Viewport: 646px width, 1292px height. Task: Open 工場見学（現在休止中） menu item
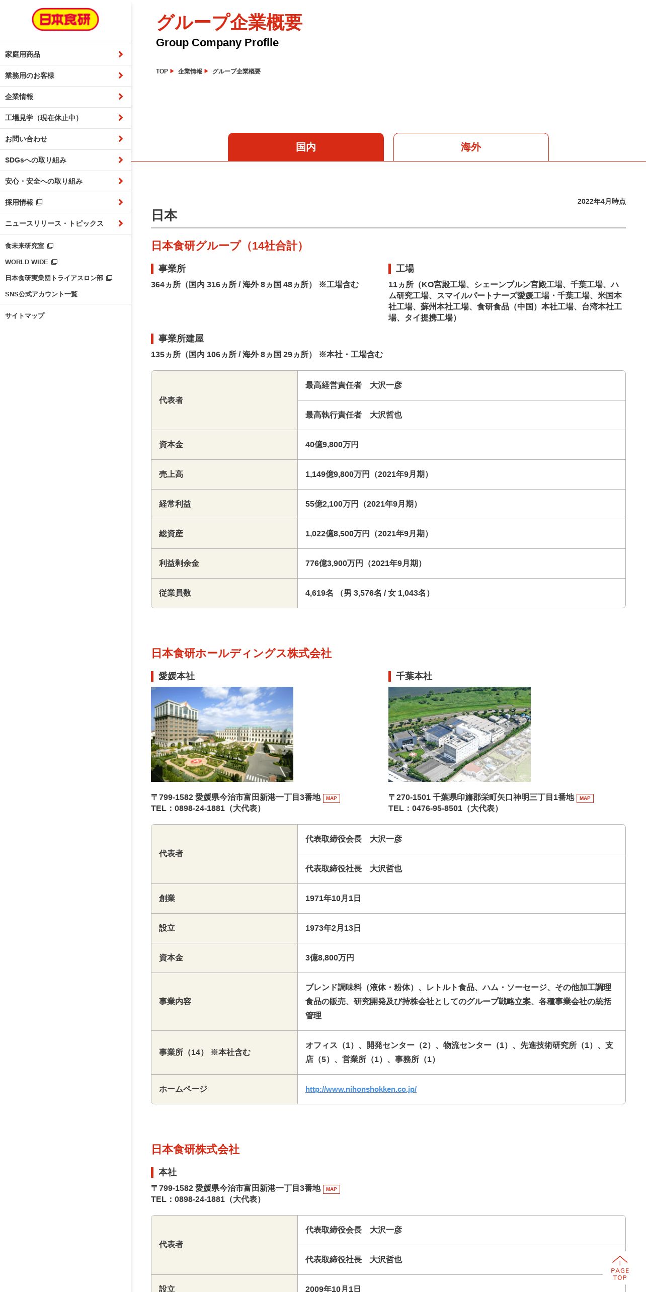(x=65, y=118)
